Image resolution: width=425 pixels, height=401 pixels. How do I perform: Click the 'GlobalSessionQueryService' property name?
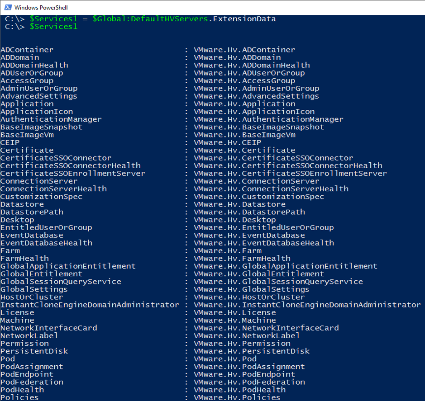pos(61,282)
